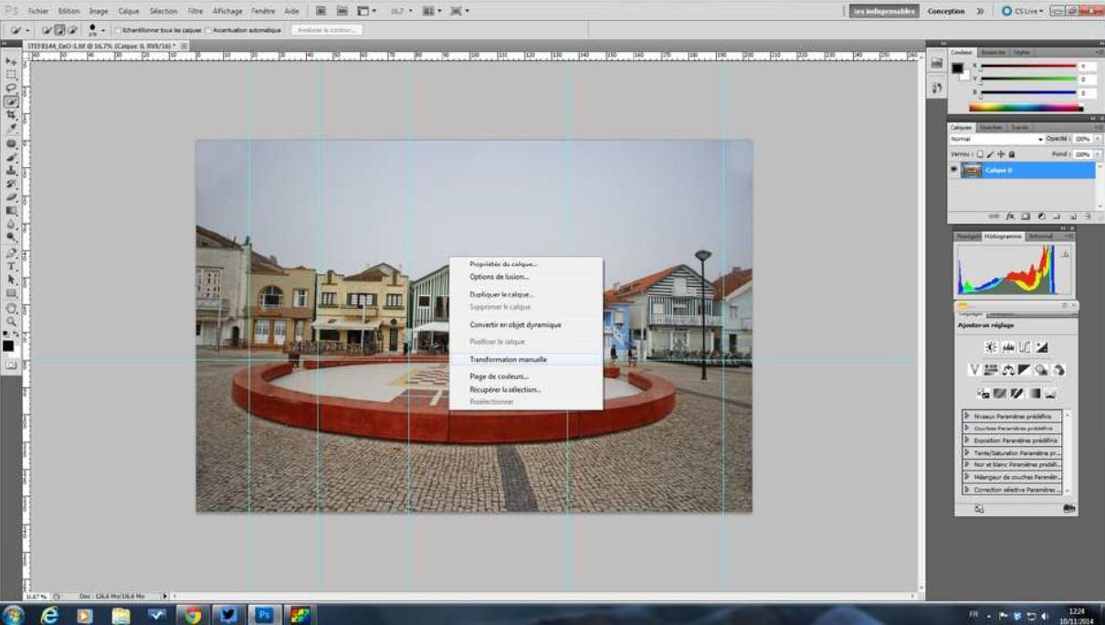Choose 'Transformation manuelle' in context menu
This screenshot has height=625, width=1105.
[508, 360]
